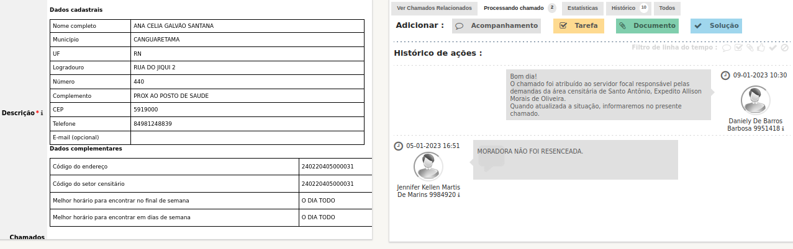Reset timeline filter with the ban icon

(x=785, y=48)
